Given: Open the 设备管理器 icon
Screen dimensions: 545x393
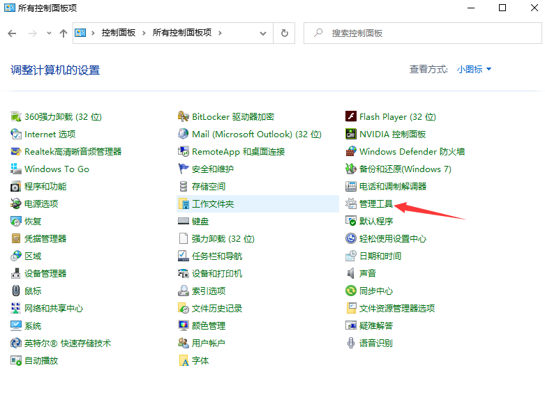Looking at the screenshot, I should coord(16,274).
